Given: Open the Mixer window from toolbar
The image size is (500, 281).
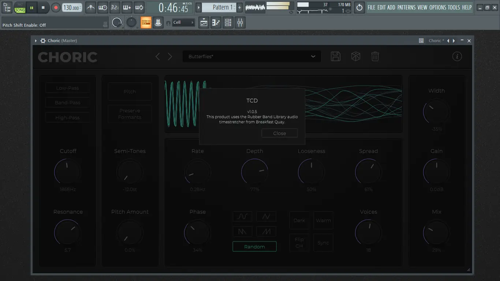Looking at the screenshot, I should coord(240,23).
